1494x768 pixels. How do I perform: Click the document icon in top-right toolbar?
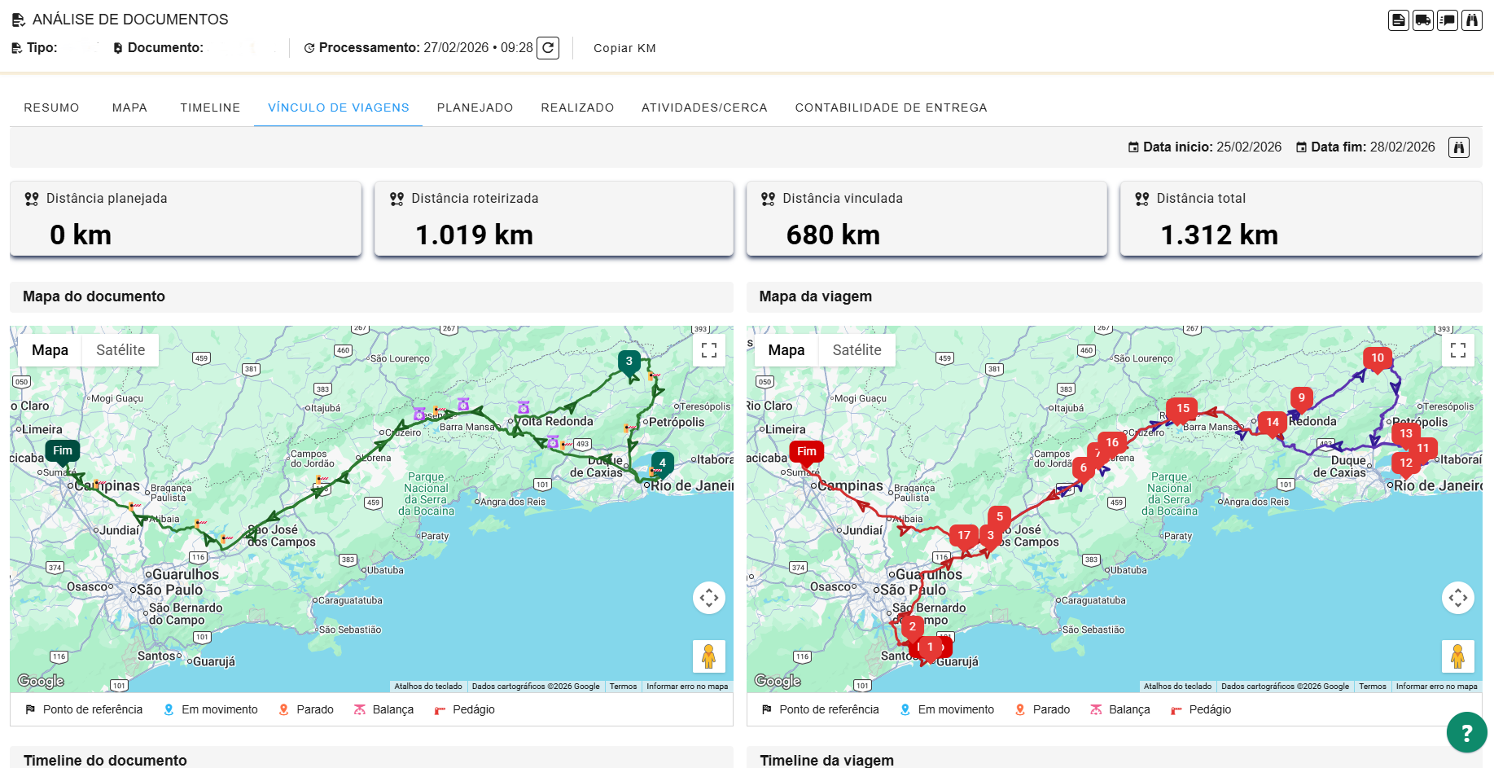pos(1398,20)
